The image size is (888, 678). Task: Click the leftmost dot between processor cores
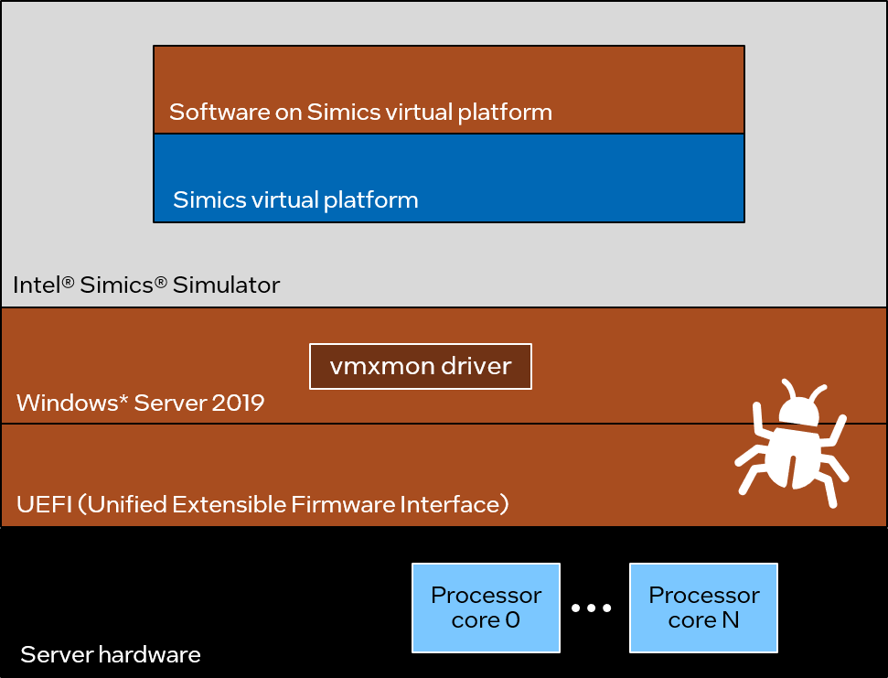click(x=576, y=608)
